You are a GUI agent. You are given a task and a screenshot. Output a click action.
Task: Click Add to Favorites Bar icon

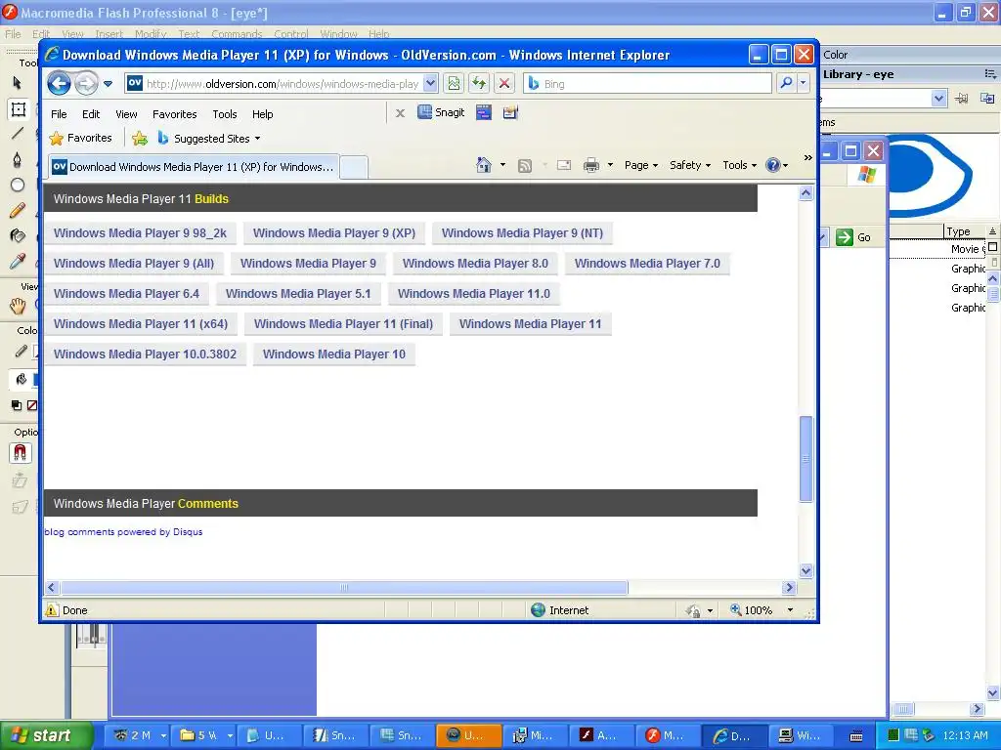coord(140,139)
